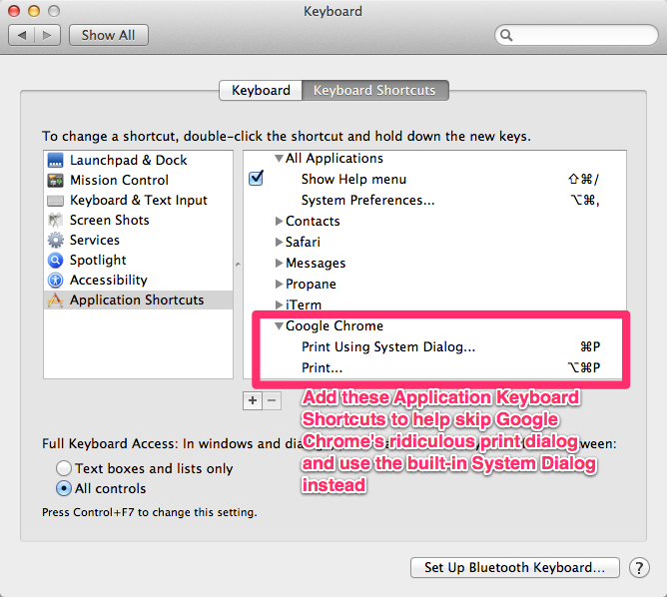
Task: Select the All controls radio button
Action: tap(64, 488)
